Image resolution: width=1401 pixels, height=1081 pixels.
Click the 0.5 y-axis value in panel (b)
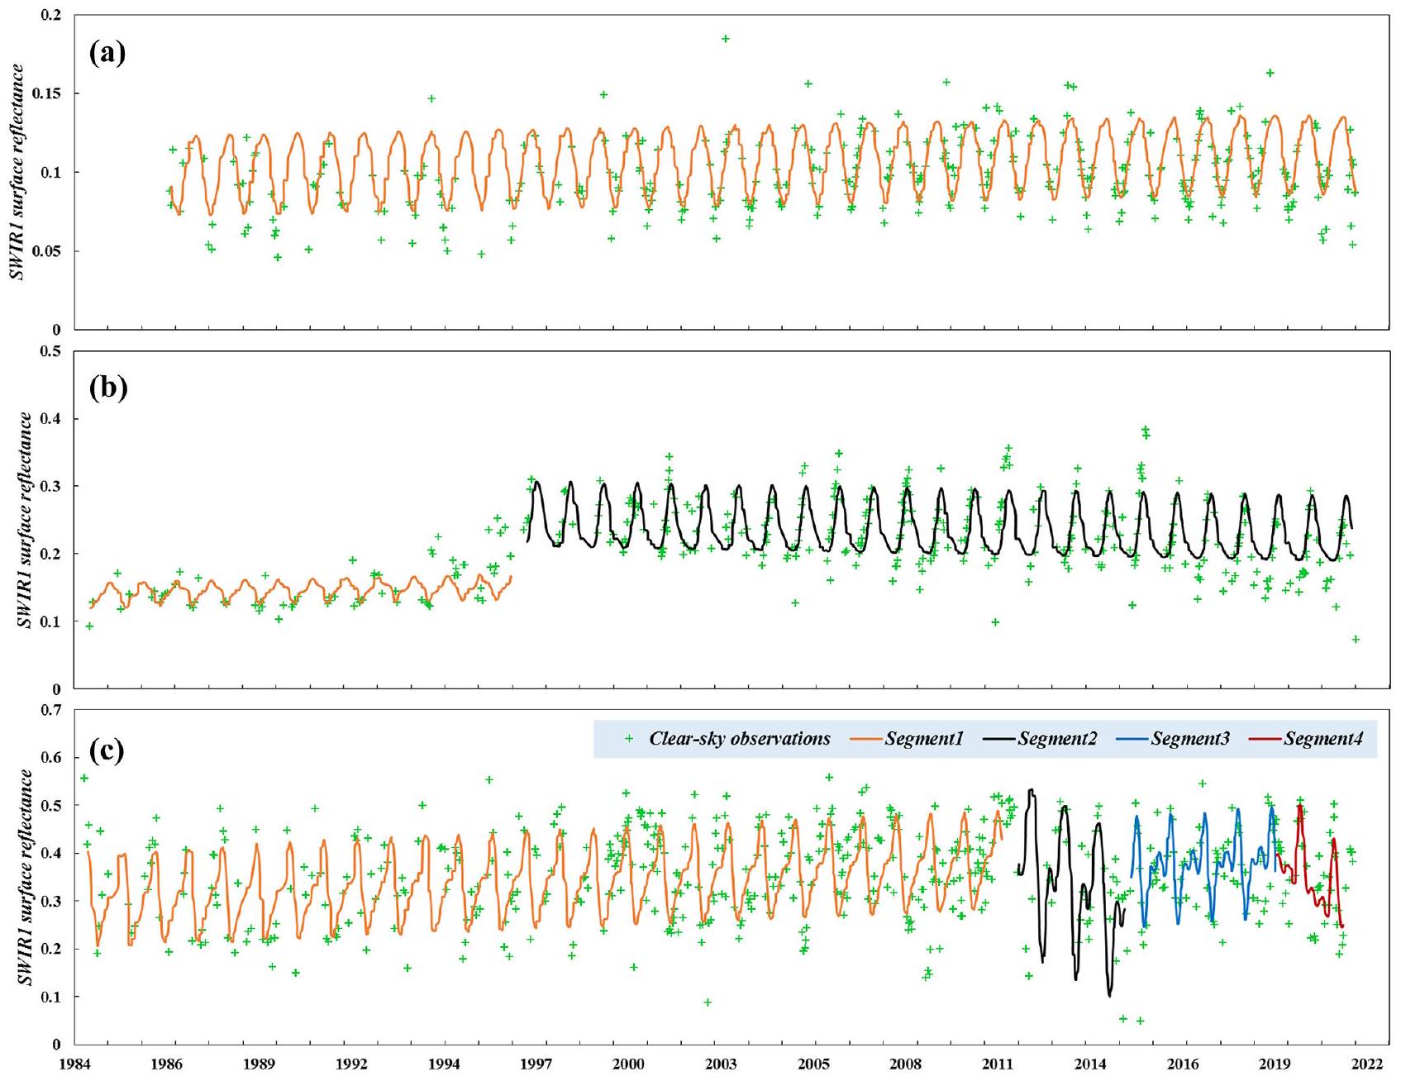coord(51,351)
